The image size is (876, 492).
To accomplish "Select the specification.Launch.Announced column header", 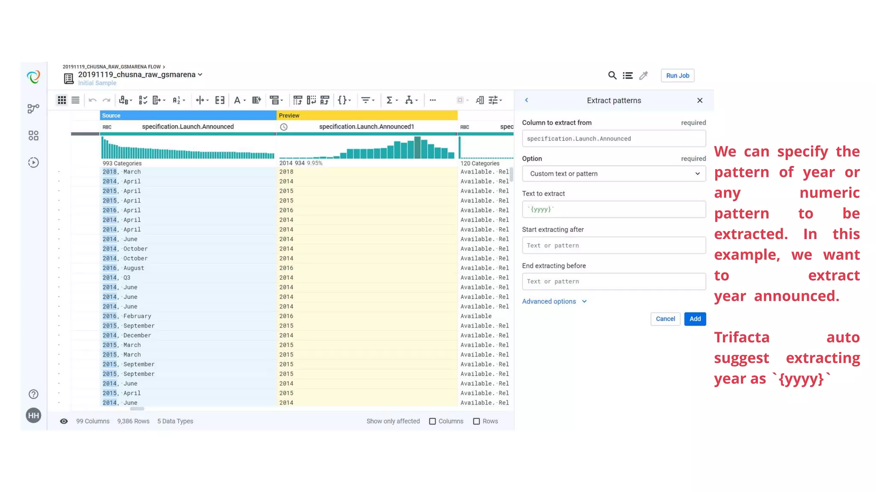I will coord(188,127).
